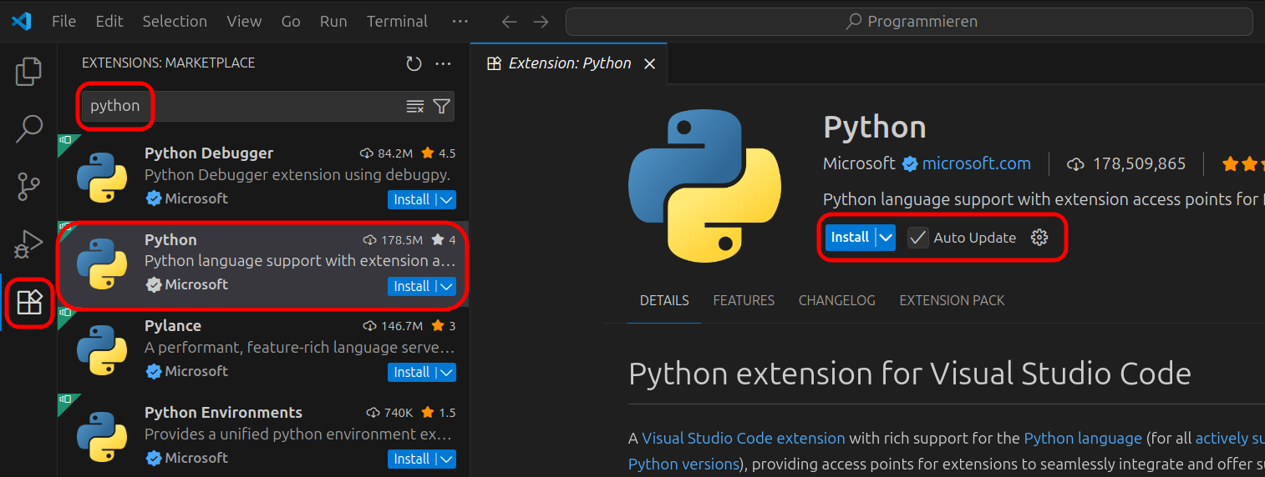This screenshot has height=477, width=1265.
Task: Install the Python Environments extension
Action: [x=412, y=459]
